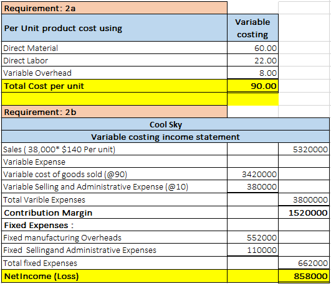Select the net income value 858000
This screenshot has height=284, width=331.
click(x=304, y=276)
